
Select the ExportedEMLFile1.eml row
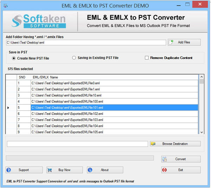(x=114, y=89)
